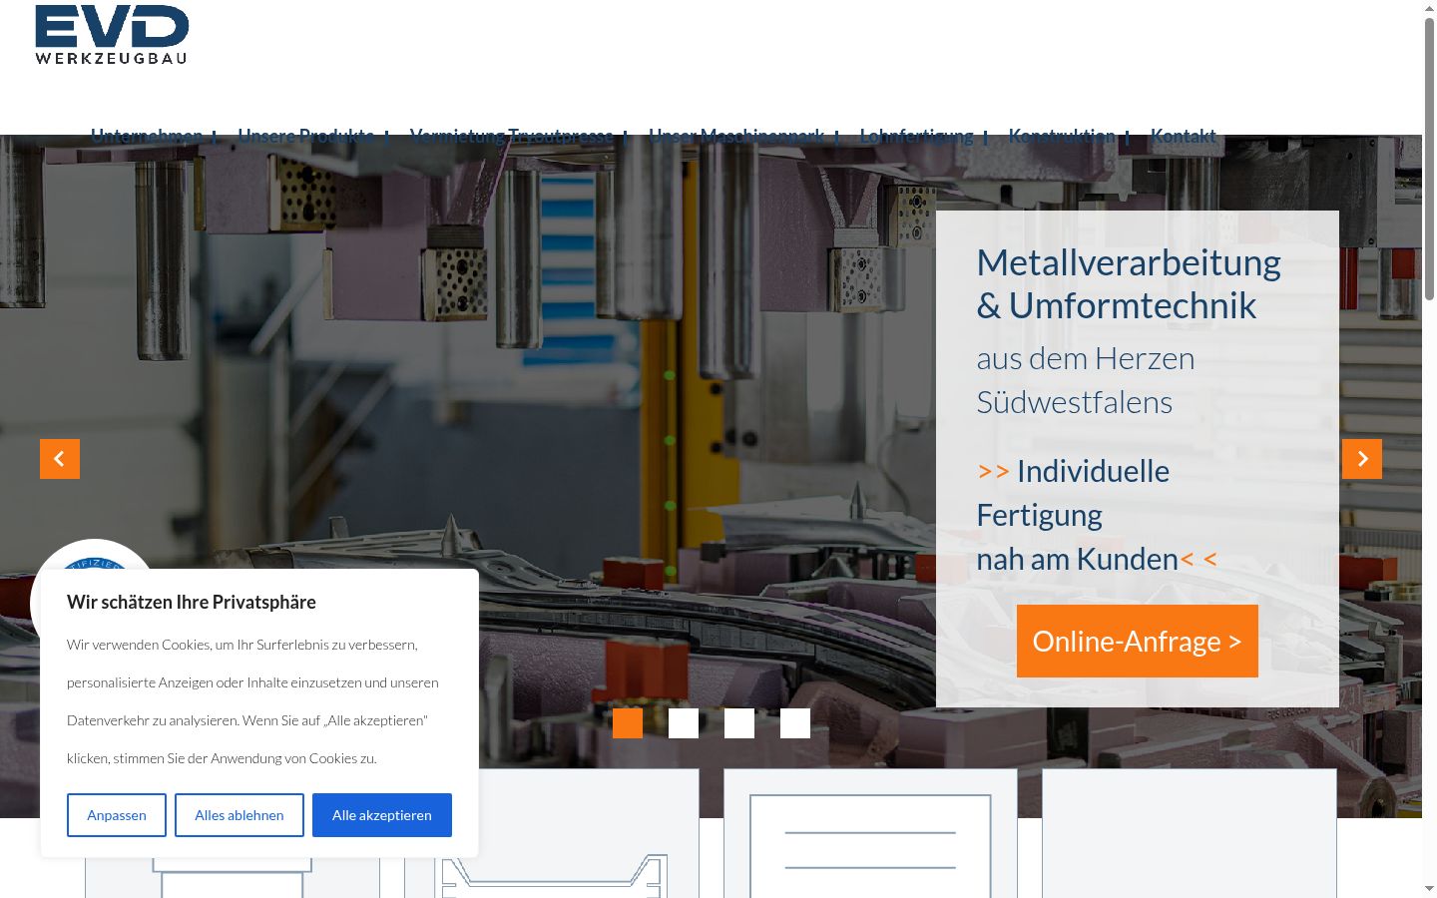The width and height of the screenshot is (1437, 898).
Task: Select the fourth slider dot
Action: pyautogui.click(x=795, y=723)
